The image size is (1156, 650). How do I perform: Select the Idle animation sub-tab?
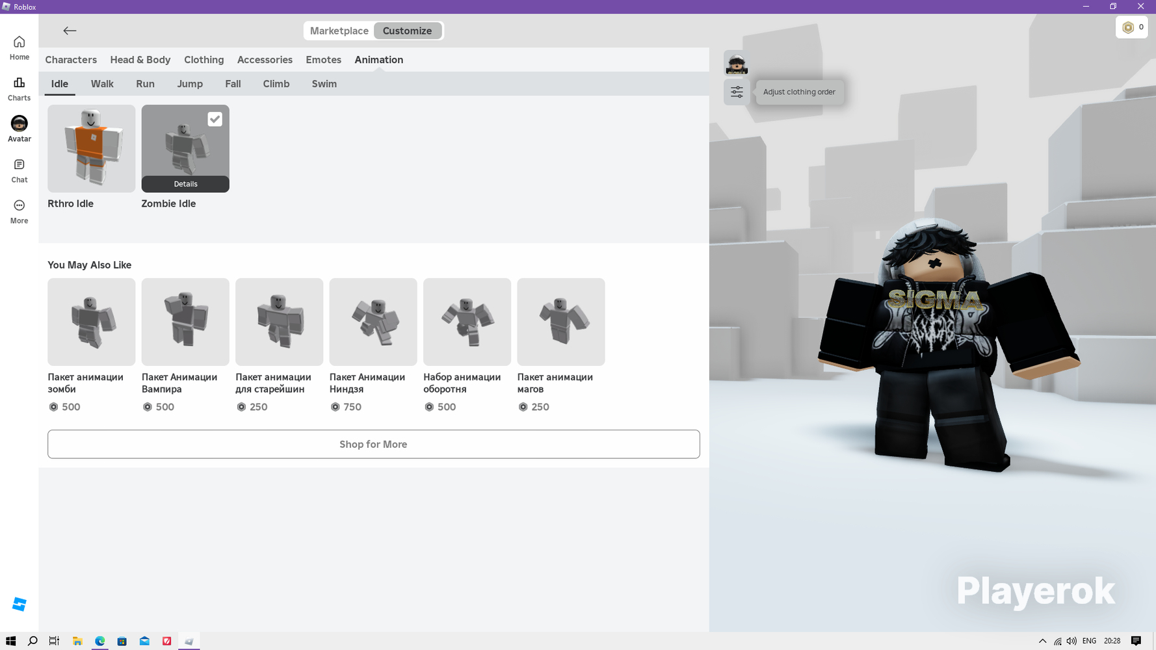(x=60, y=84)
